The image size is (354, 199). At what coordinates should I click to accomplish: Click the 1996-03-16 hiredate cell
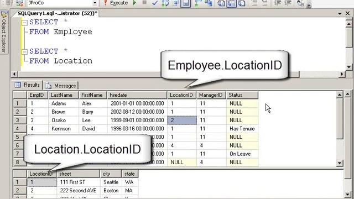pos(137,129)
